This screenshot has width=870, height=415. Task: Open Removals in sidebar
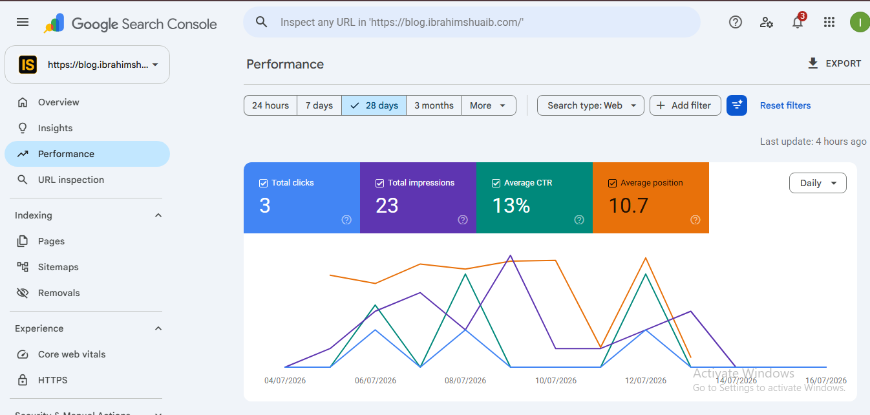pyautogui.click(x=87, y=293)
